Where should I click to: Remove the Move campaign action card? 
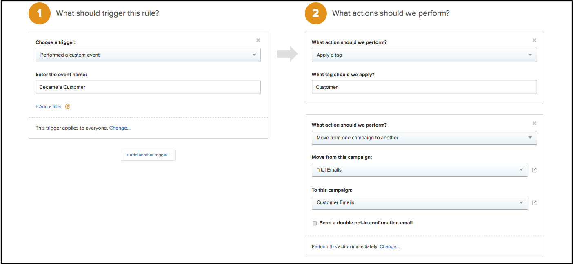[x=534, y=123]
